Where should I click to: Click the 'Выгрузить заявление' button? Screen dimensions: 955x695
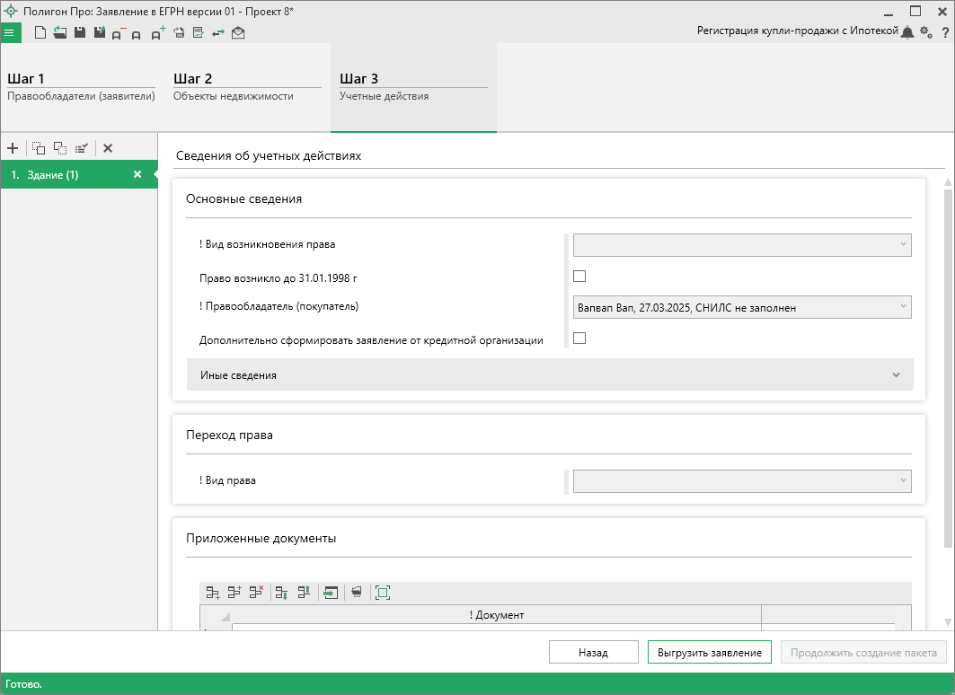[709, 653]
